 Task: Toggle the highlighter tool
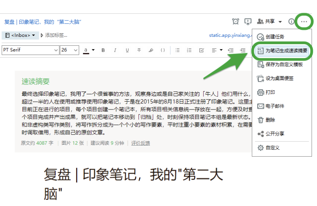click(x=151, y=50)
